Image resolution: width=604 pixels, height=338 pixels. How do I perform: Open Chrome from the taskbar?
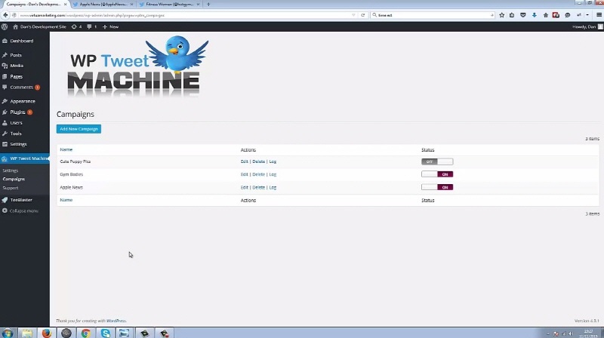[x=85, y=333]
